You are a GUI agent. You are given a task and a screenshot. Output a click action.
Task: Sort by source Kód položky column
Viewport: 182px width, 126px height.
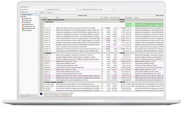click(48, 18)
